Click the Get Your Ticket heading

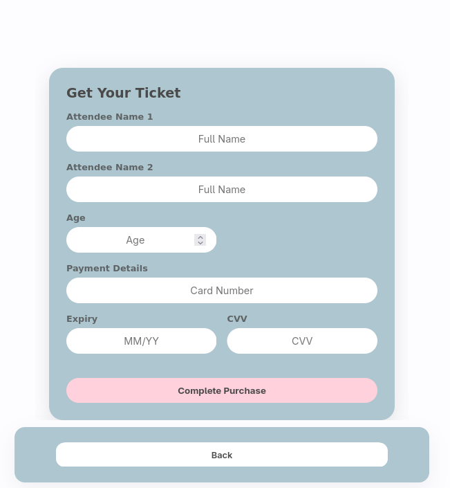[123, 93]
